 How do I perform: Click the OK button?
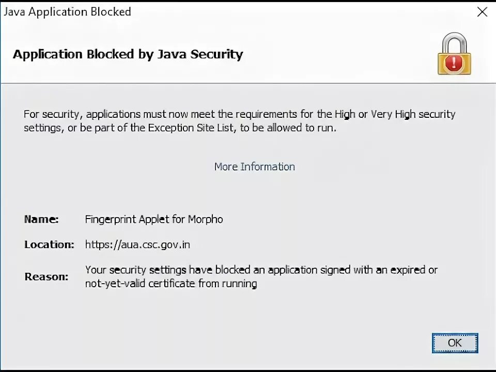tap(455, 343)
